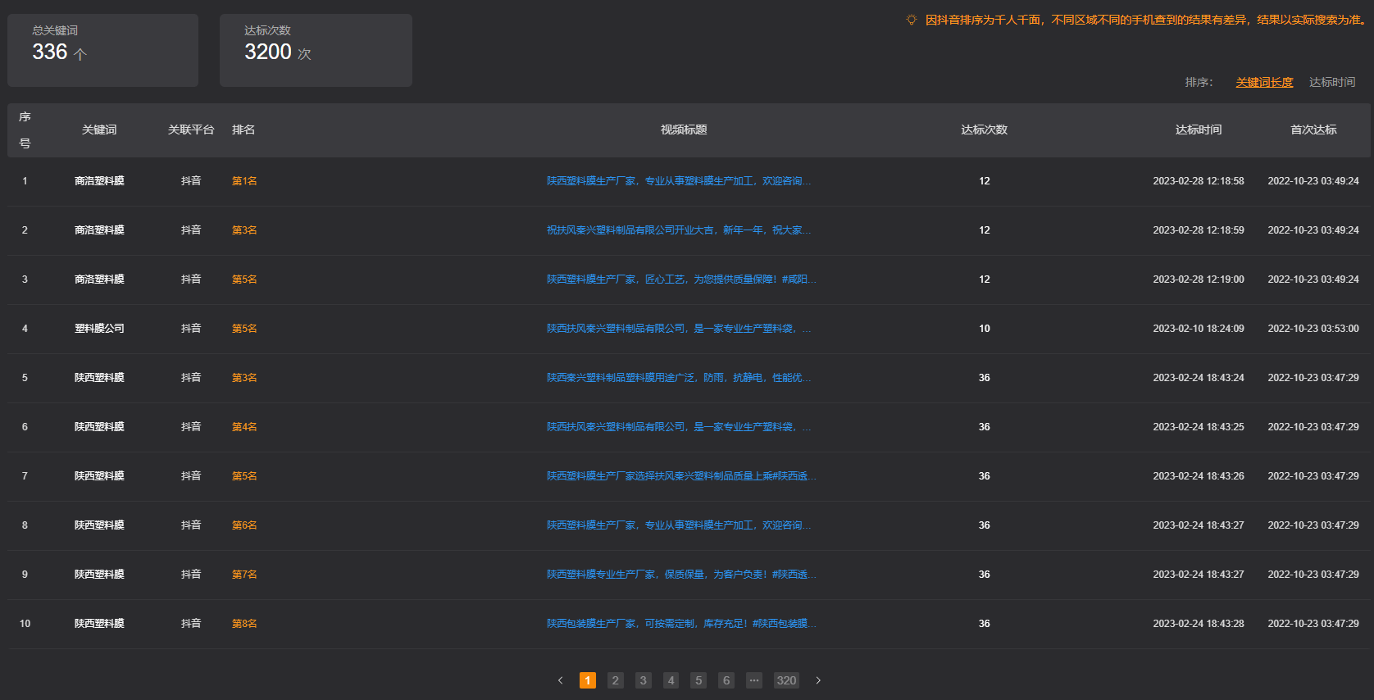The image size is (1374, 700).
Task: Navigate to page 6
Action: click(x=726, y=680)
